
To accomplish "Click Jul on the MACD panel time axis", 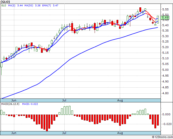I will [x=64, y=133].
